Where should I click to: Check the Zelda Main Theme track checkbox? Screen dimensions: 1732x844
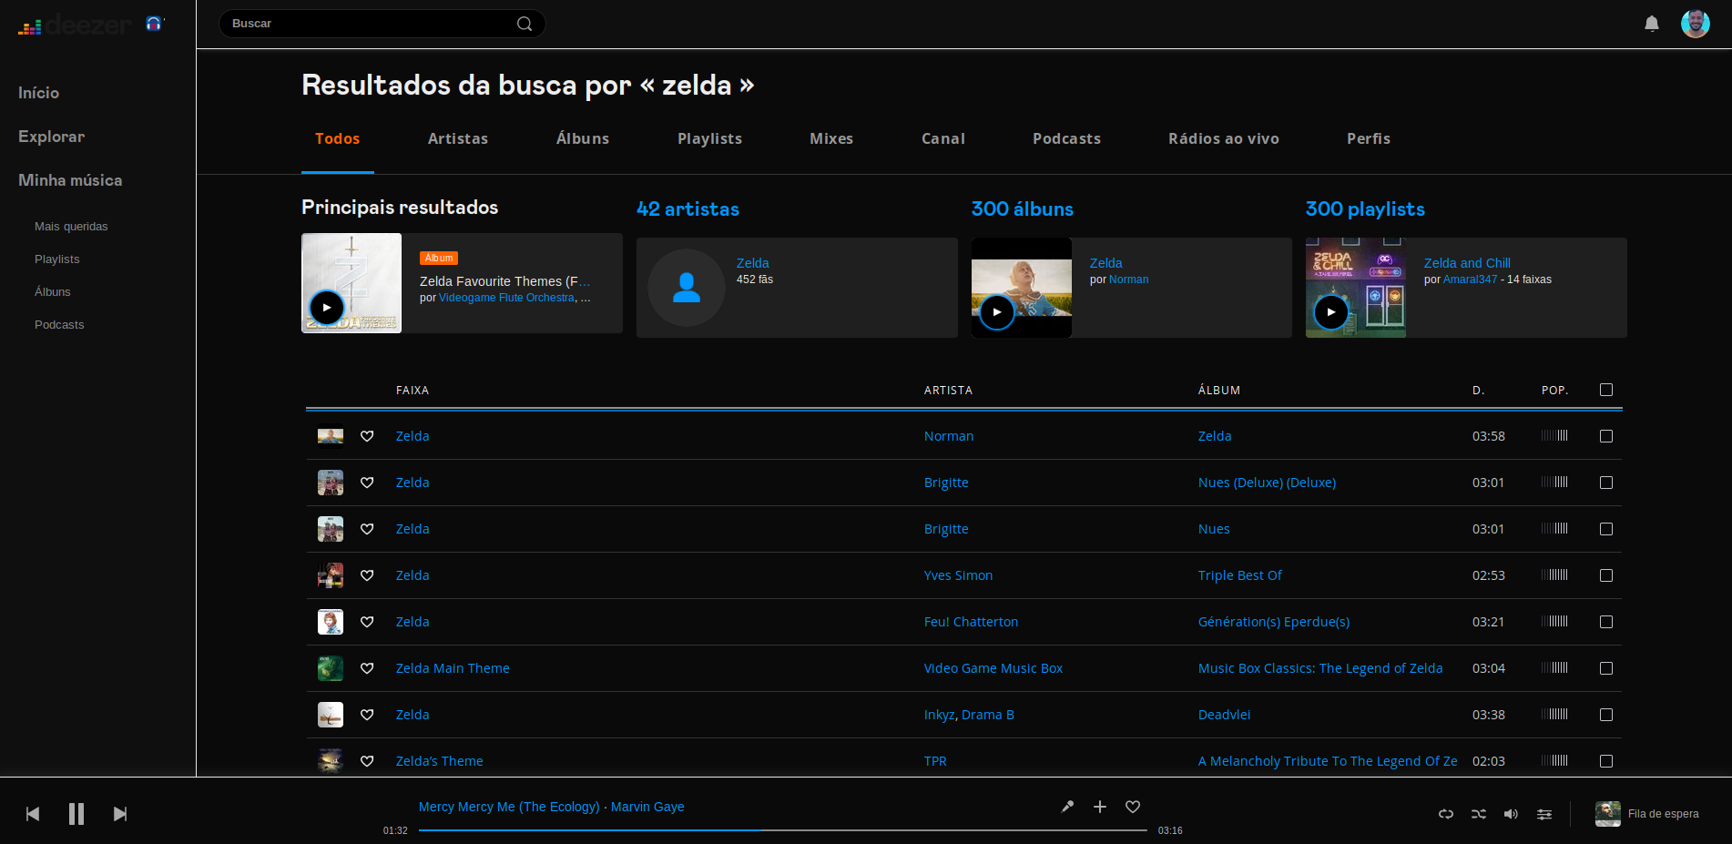click(1606, 668)
